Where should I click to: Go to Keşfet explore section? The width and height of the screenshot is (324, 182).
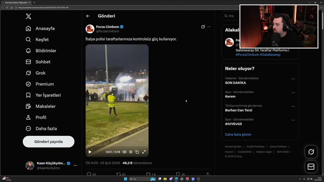(x=37, y=40)
